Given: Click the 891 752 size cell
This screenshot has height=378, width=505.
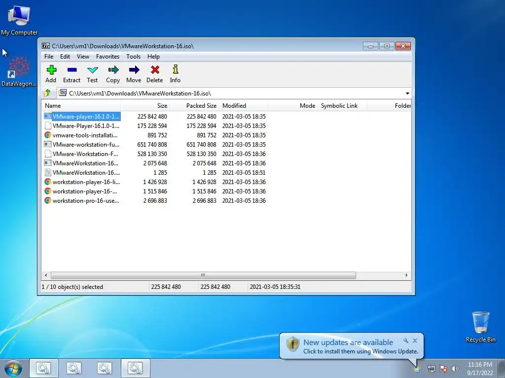Looking at the screenshot, I should point(157,135).
